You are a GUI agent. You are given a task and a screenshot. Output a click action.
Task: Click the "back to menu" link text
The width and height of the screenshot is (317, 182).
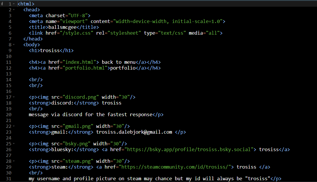point(119,62)
